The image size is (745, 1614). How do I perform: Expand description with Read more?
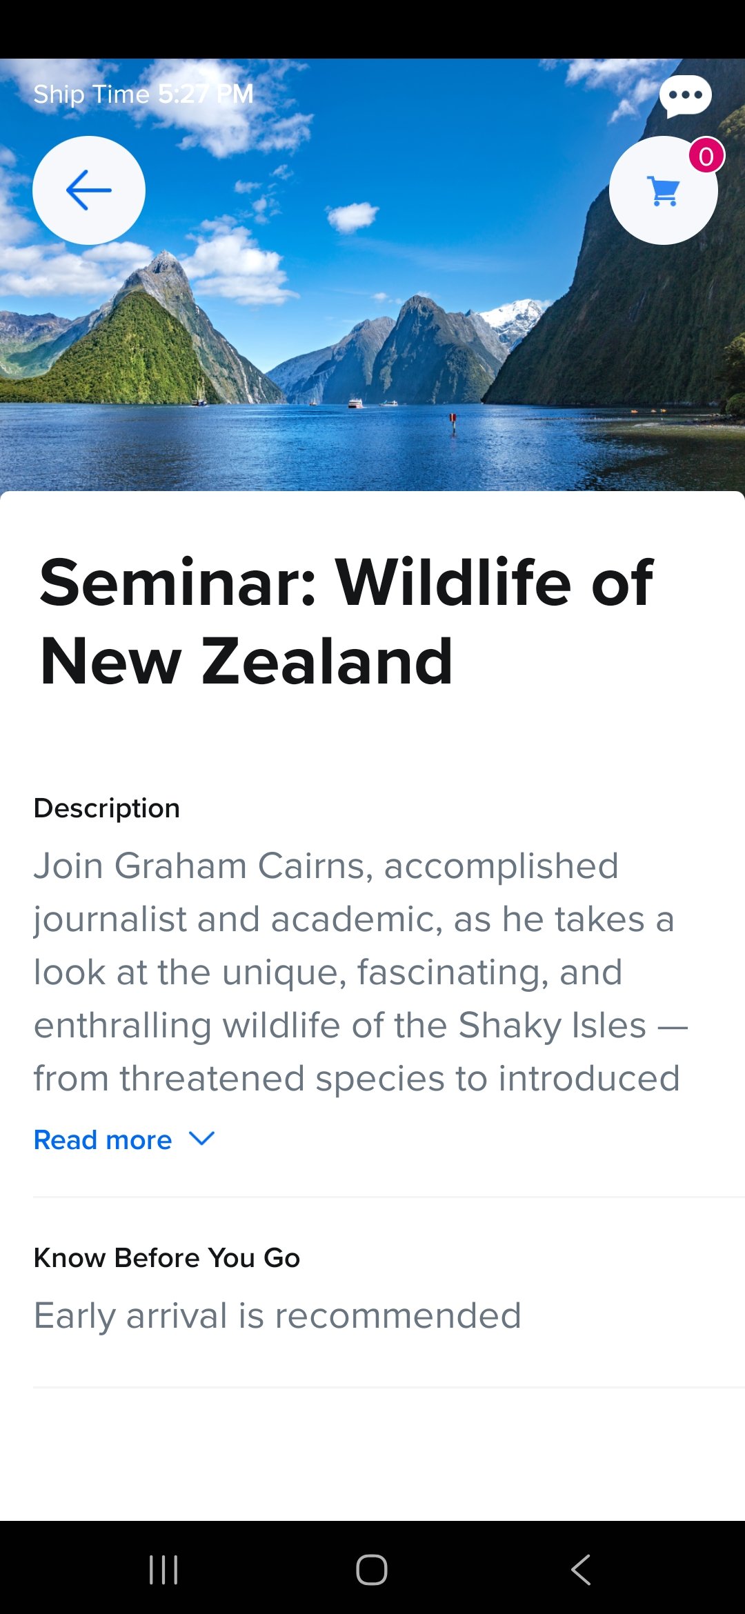[x=103, y=1139]
